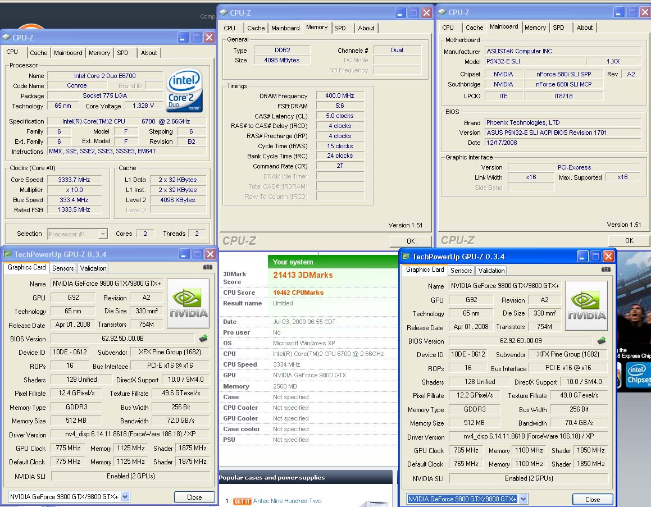Viewport: 651px width, 507px height.
Task: Open Validation tab in right GPU-Z
Action: (491, 270)
